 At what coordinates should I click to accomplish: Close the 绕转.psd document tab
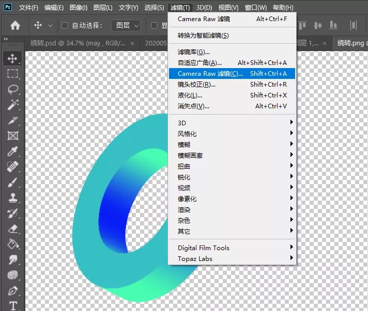point(132,43)
